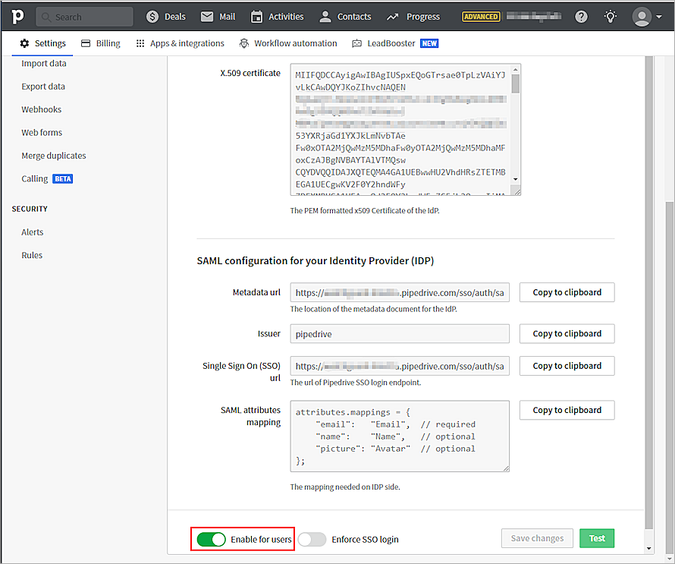
Task: Open the help question mark icon
Action: (x=582, y=17)
